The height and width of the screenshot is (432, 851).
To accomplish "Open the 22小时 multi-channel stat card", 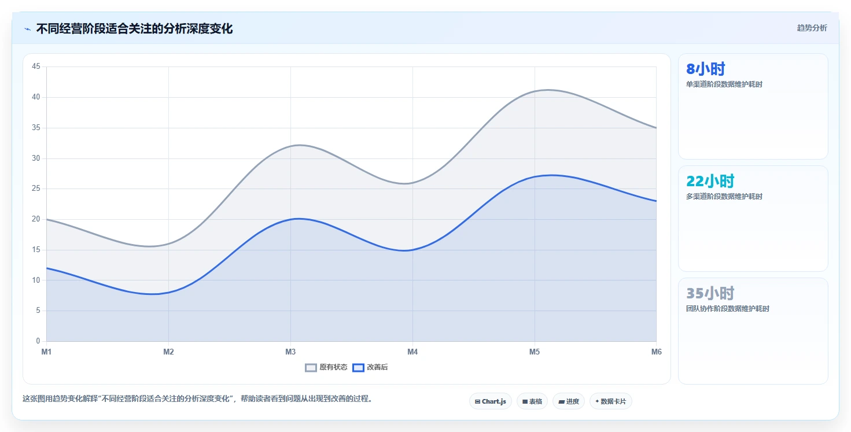I will [x=753, y=219].
